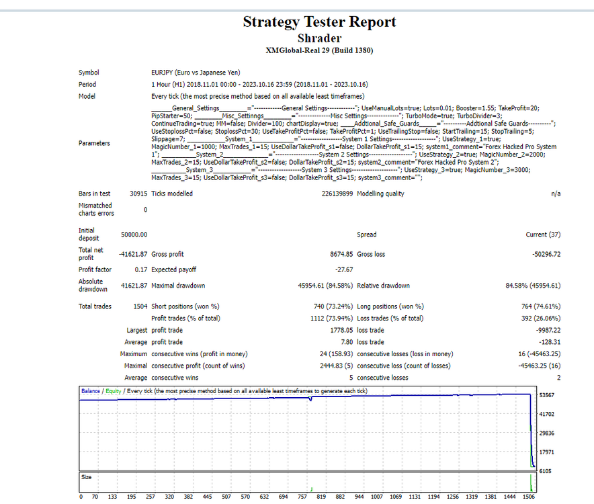
Task: Select the 226139899 ticks value
Action: click(x=337, y=194)
